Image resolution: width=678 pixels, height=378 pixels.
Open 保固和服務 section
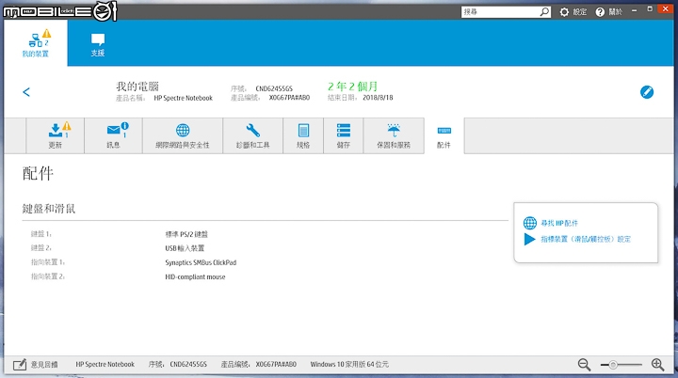click(394, 135)
